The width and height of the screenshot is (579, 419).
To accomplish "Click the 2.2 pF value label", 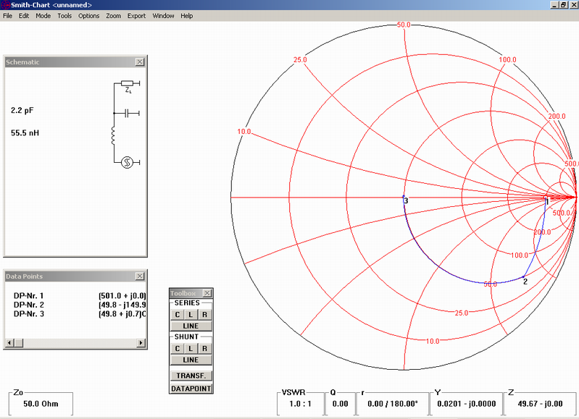I will (x=22, y=110).
